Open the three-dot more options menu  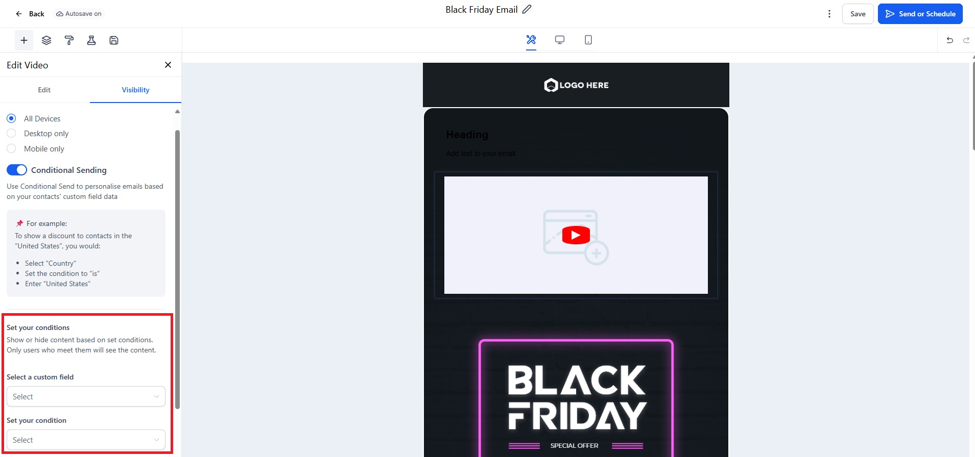tap(829, 14)
